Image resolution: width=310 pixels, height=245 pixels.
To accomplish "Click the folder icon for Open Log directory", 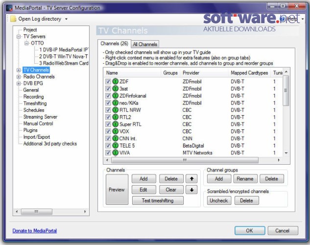I will pos(13,19).
